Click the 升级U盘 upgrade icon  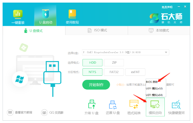[x=91, y=107]
